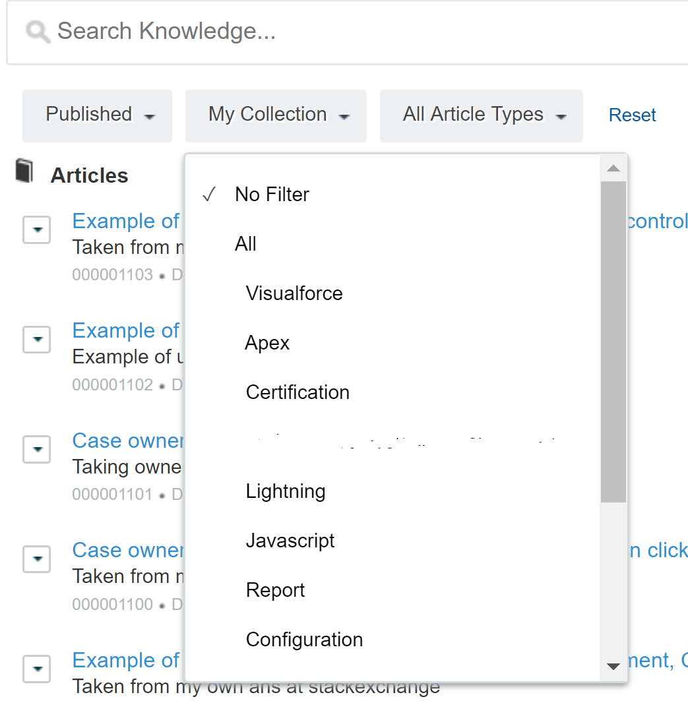The image size is (688, 701).
Task: Select the Visualforce filter option
Action: click(x=294, y=293)
